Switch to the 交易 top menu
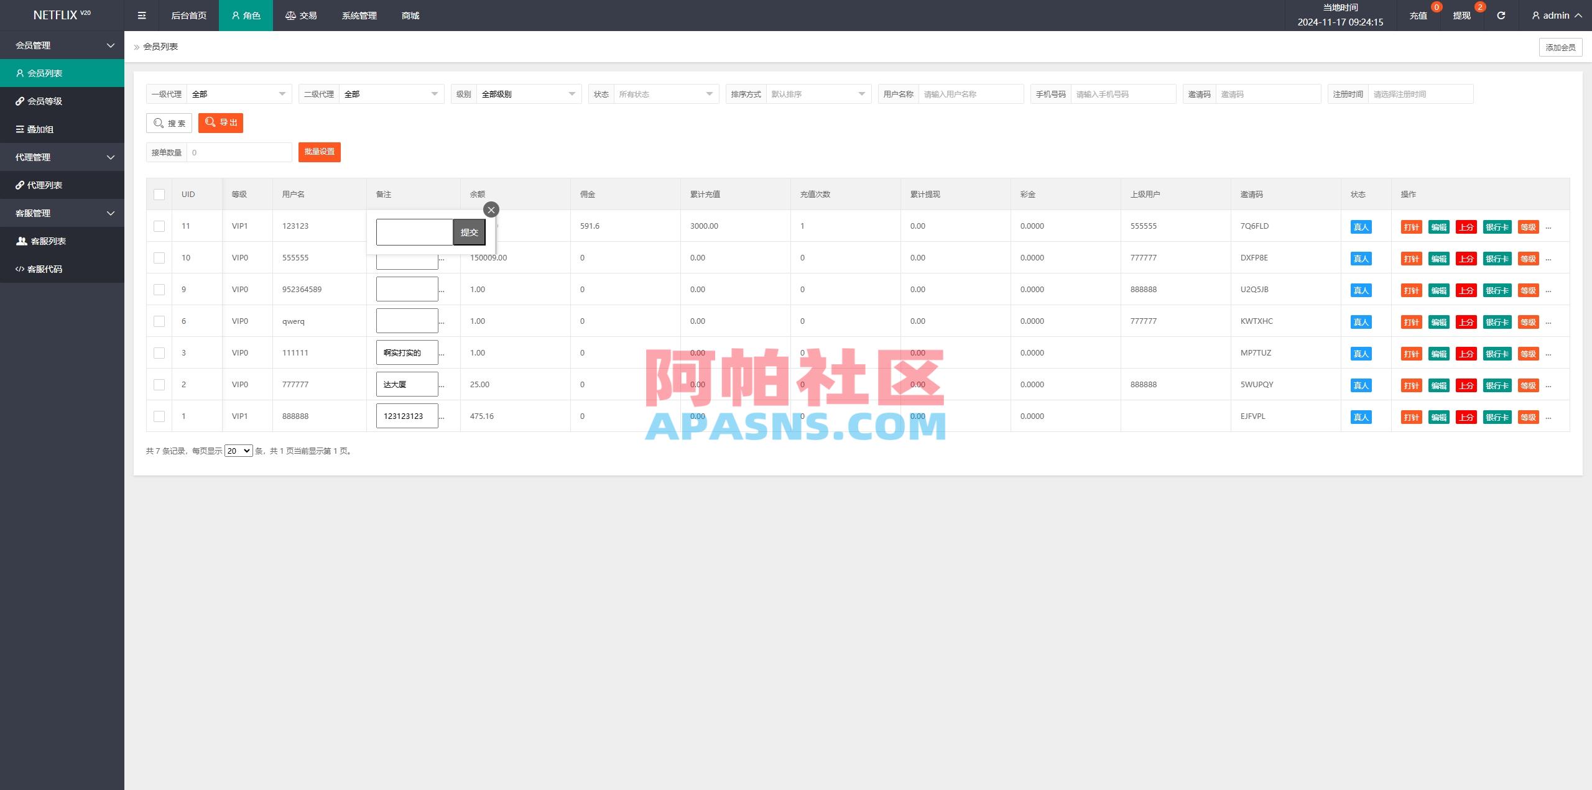The height and width of the screenshot is (790, 1592). 301,15
